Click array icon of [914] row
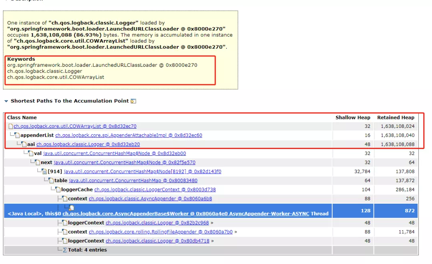The width and height of the screenshot is (432, 264). tap(45, 172)
